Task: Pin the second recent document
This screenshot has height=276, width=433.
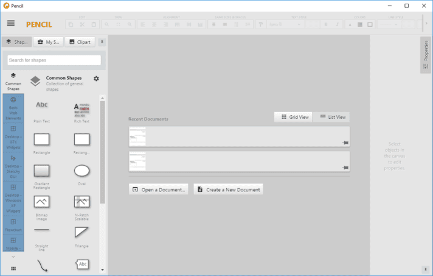Action: pyautogui.click(x=345, y=168)
